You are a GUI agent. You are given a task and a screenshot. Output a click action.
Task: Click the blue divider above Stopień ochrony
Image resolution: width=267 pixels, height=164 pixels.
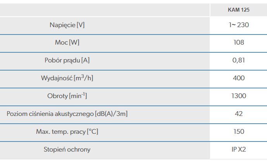[x=133, y=142]
